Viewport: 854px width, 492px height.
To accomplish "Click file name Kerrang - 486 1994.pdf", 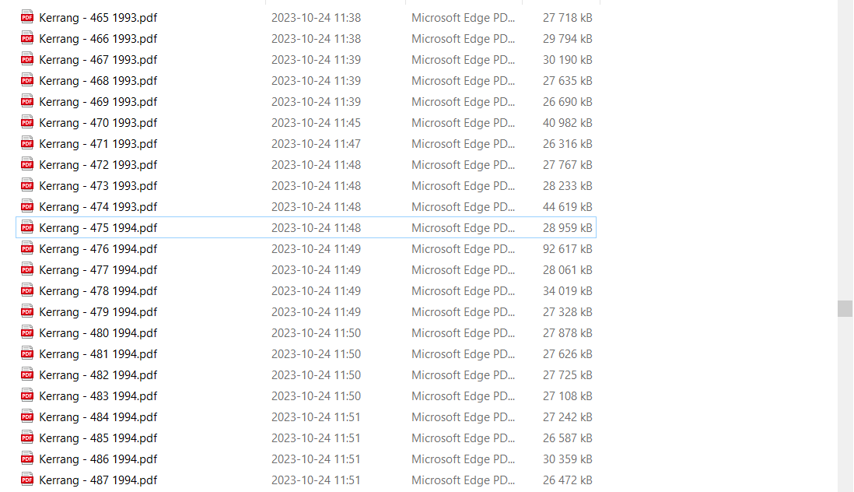I will [x=98, y=459].
